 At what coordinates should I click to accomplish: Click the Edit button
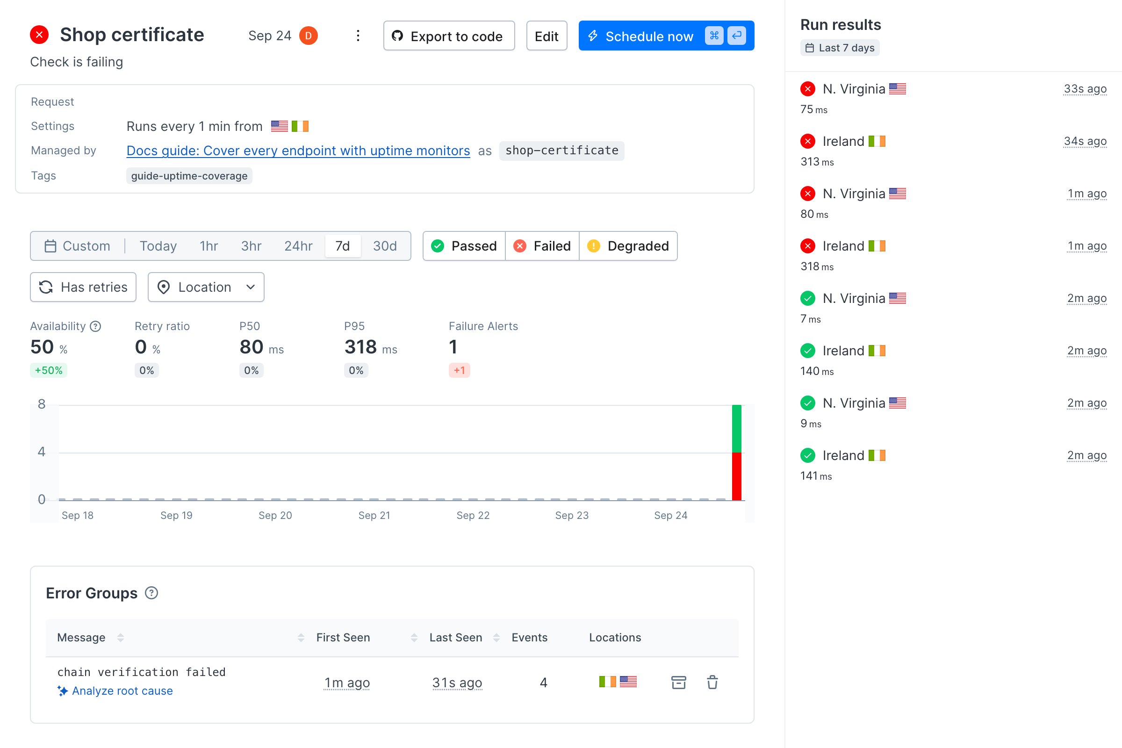pyautogui.click(x=547, y=36)
